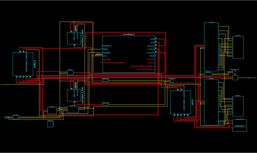
Task: Select the M_AXI_DP pin label
Action: (x=151, y=46)
